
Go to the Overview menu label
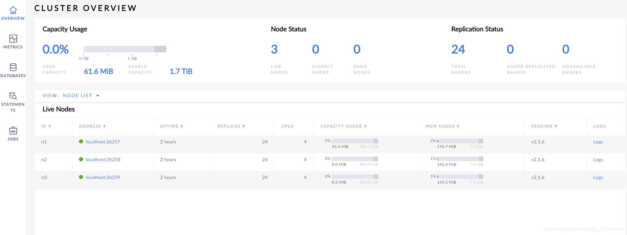[13, 18]
